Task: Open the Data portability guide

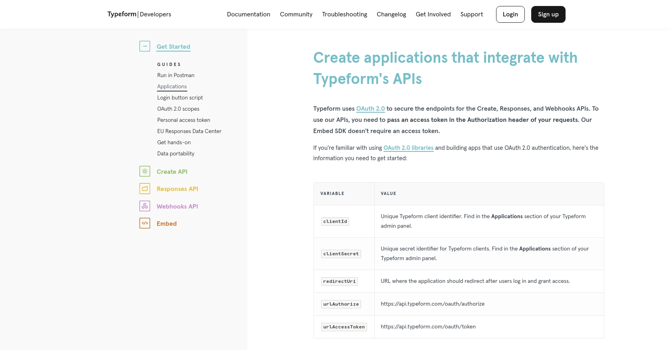Action: coord(176,153)
